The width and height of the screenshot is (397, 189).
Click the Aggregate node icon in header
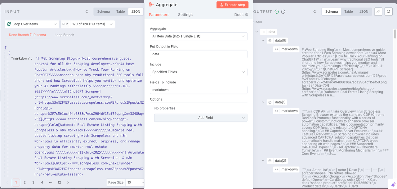pyautogui.click(x=151, y=5)
